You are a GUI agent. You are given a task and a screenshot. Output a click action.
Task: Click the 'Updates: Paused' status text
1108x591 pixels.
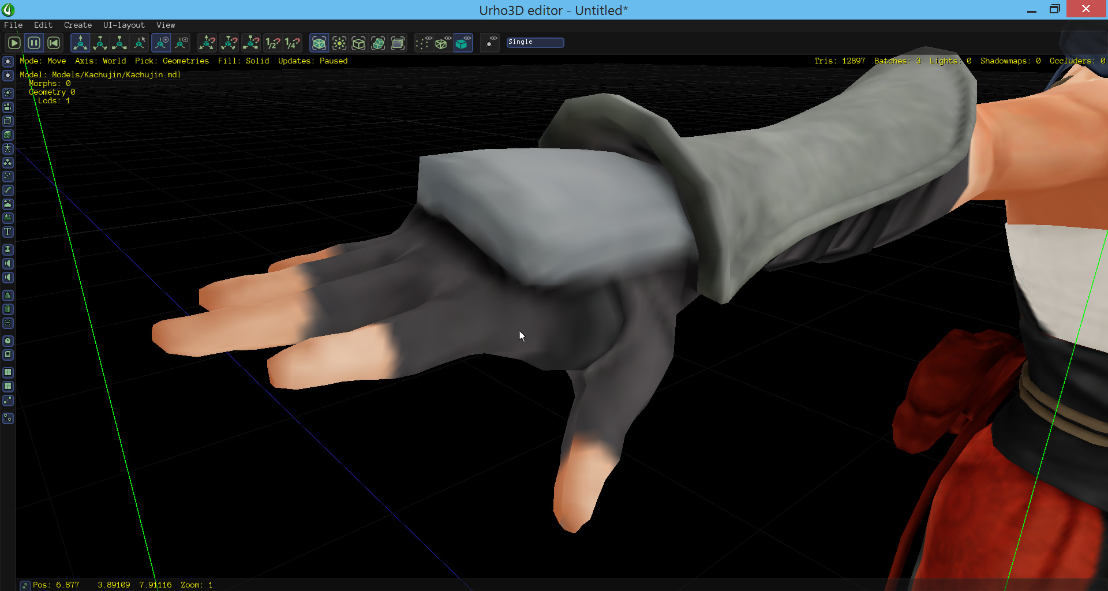coord(313,61)
